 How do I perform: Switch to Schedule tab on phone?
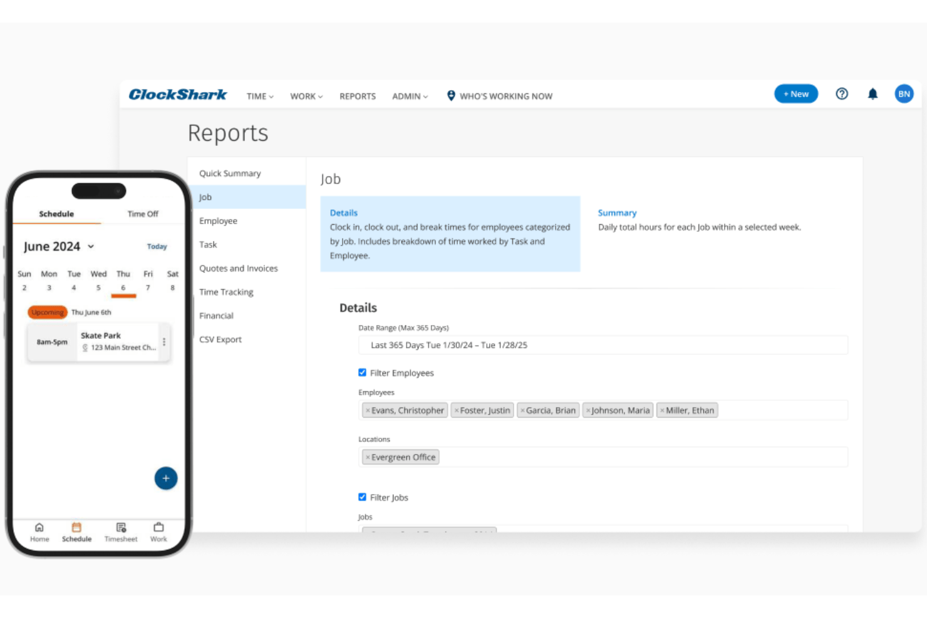(56, 214)
